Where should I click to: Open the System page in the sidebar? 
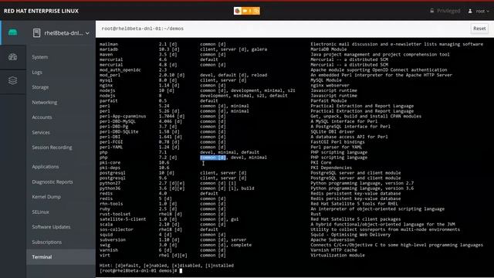click(40, 57)
